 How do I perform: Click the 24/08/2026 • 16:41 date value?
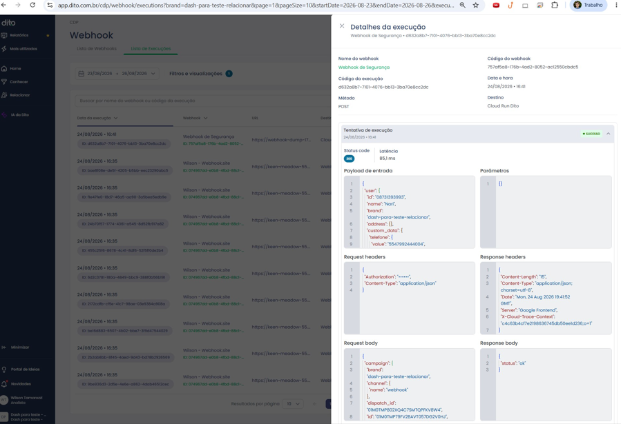506,87
